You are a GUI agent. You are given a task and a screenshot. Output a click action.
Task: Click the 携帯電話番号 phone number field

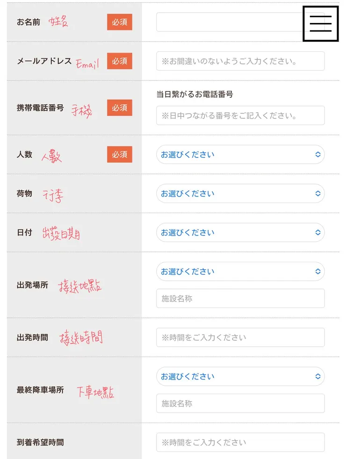tap(240, 115)
